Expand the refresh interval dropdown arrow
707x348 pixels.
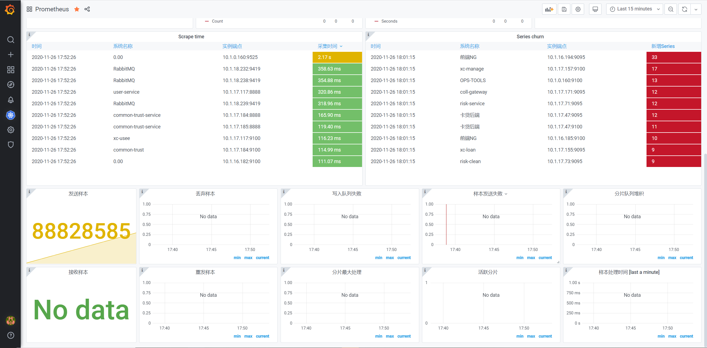point(696,9)
